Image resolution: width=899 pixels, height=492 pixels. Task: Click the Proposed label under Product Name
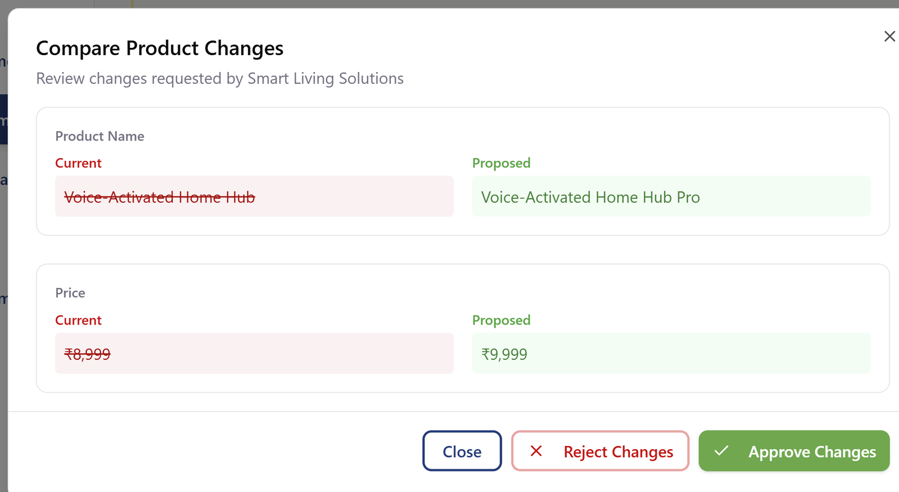(501, 164)
